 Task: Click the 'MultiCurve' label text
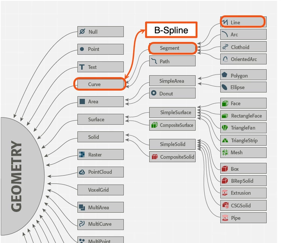100,224
